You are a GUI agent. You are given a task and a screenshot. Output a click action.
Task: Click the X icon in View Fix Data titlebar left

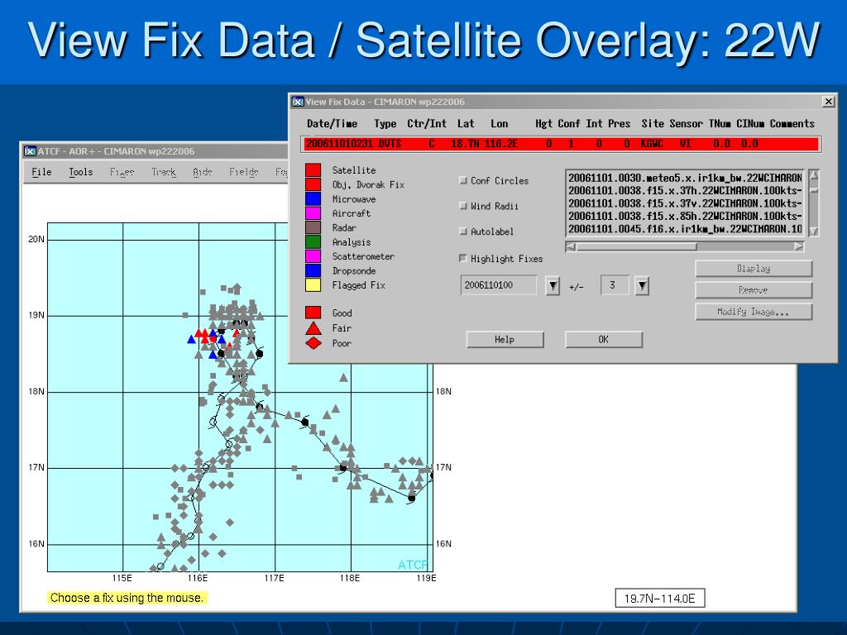(298, 102)
